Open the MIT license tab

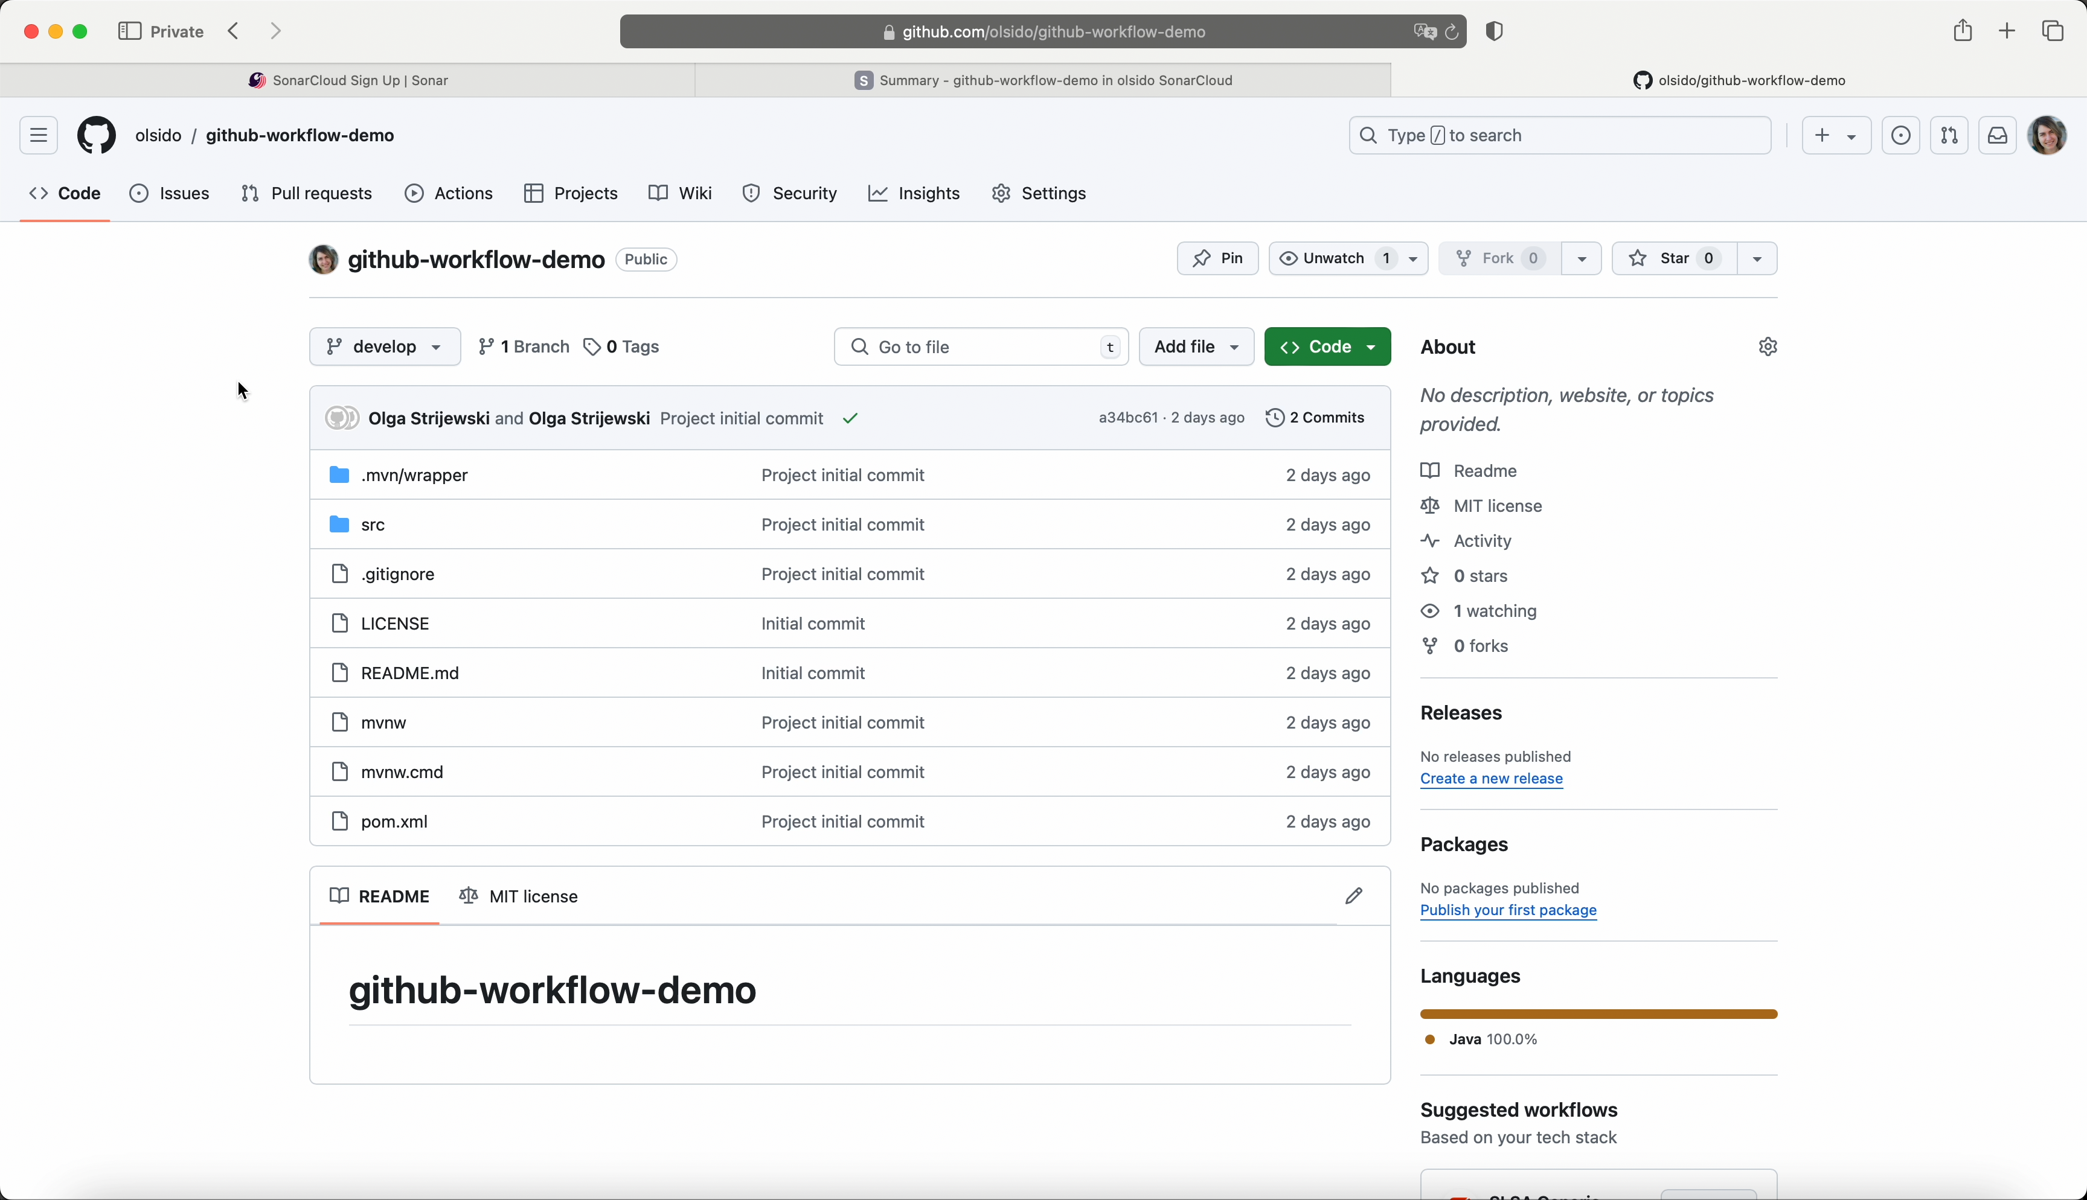click(x=519, y=896)
